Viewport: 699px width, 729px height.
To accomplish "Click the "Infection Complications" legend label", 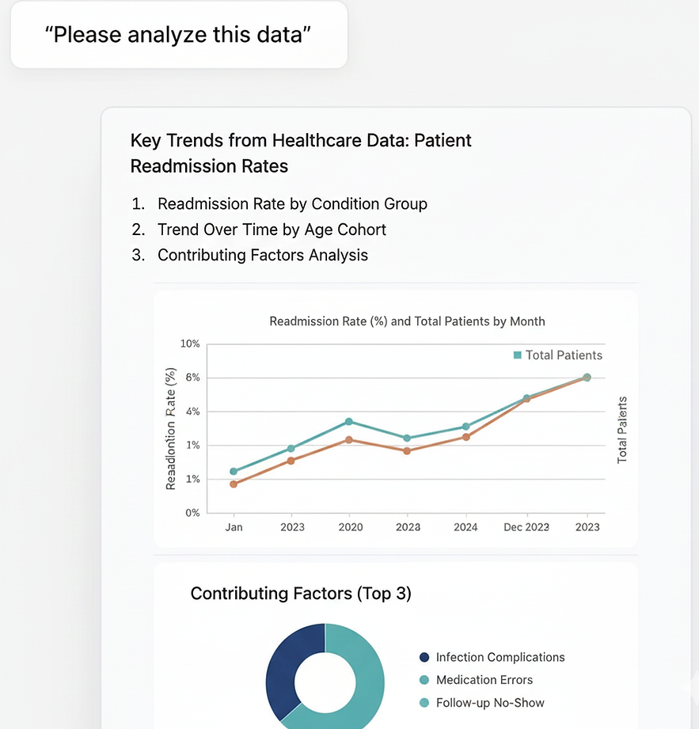I will pyautogui.click(x=500, y=657).
